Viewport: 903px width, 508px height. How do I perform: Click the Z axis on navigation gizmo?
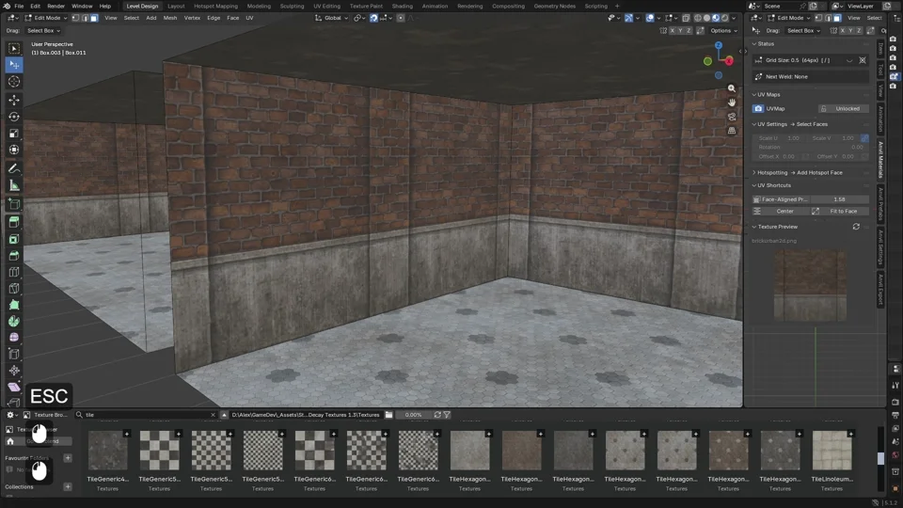pyautogui.click(x=718, y=45)
